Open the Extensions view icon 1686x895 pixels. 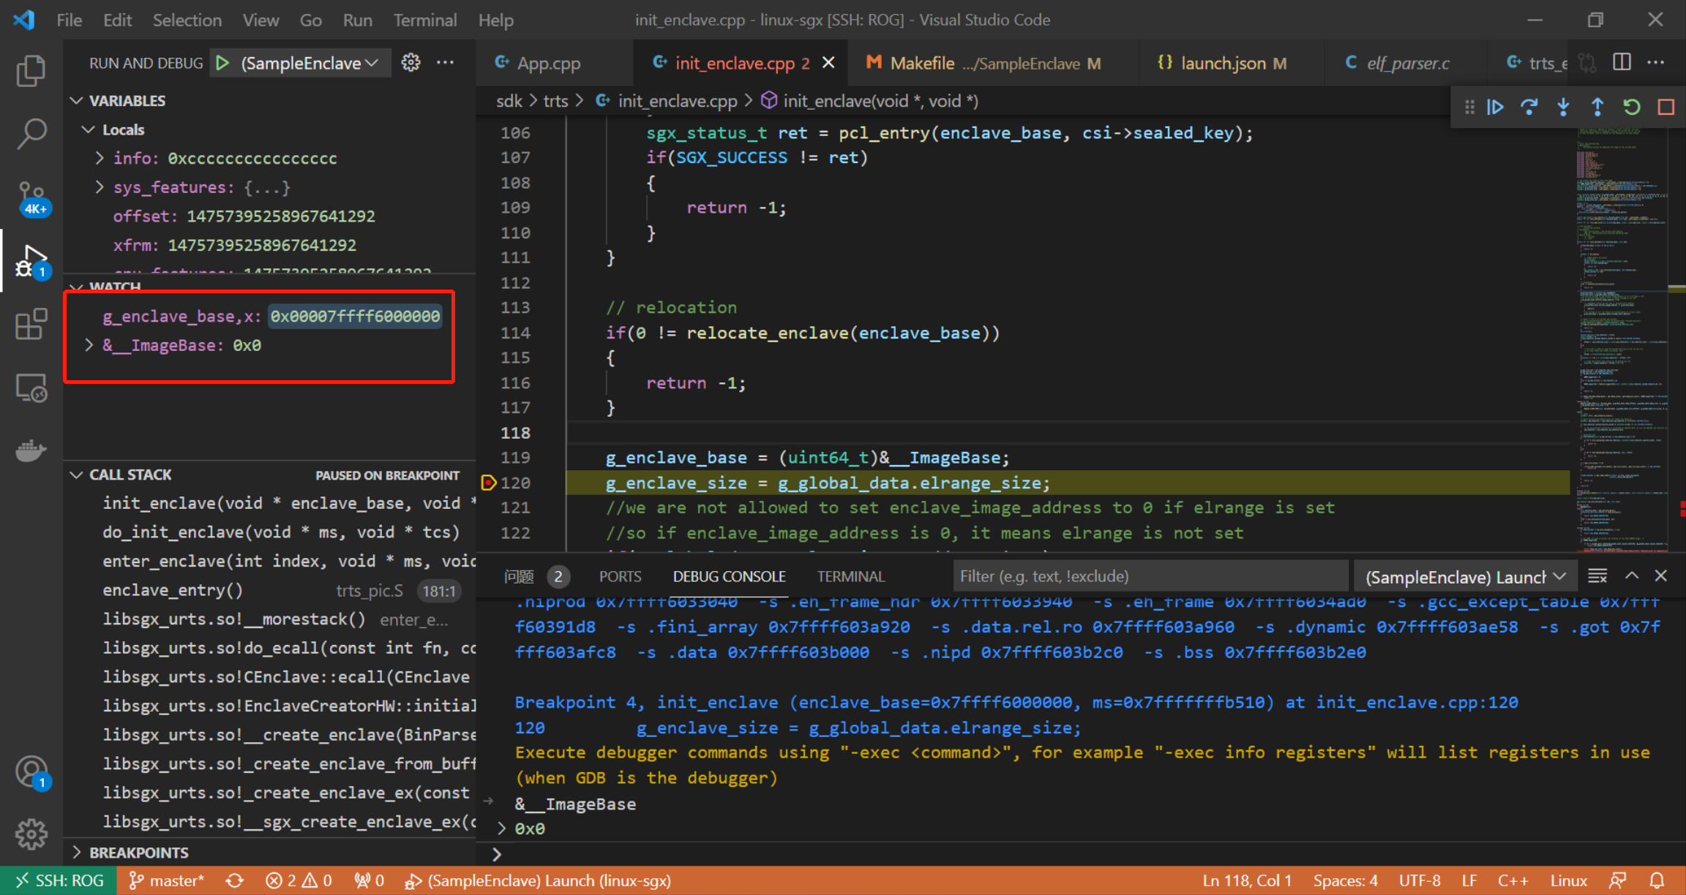click(x=31, y=324)
